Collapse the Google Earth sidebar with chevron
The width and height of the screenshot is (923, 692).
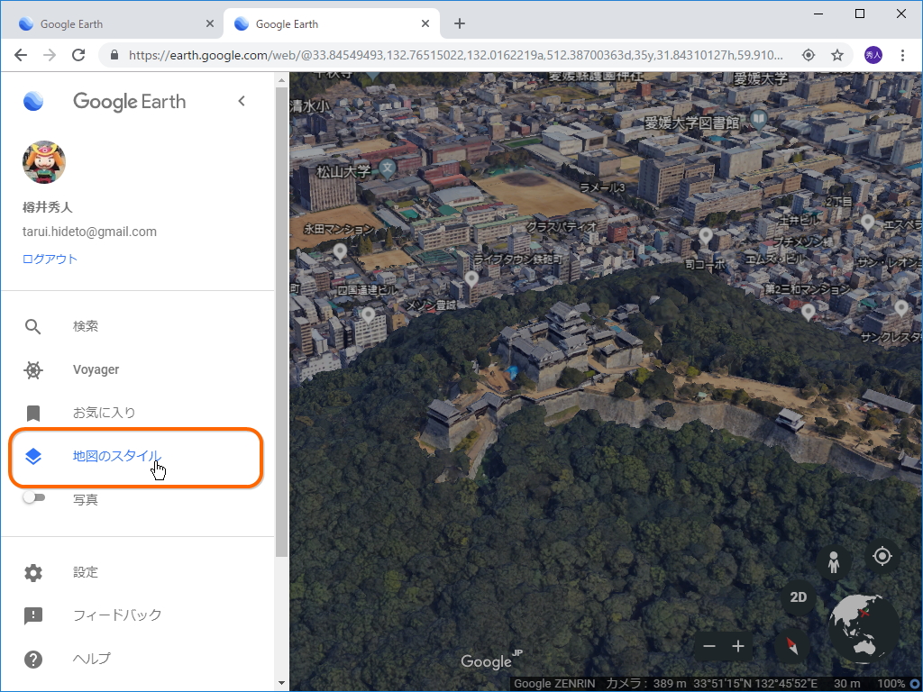click(x=242, y=101)
